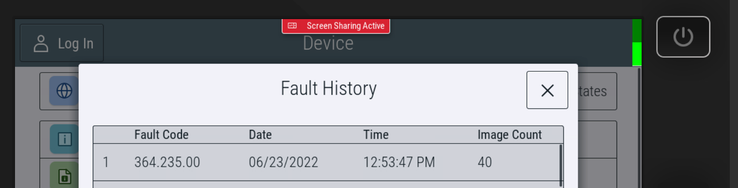This screenshot has height=188, width=738.
Task: Select the image count value 40
Action: (x=484, y=162)
